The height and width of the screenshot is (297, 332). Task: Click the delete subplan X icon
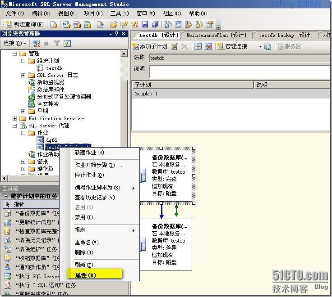point(184,46)
